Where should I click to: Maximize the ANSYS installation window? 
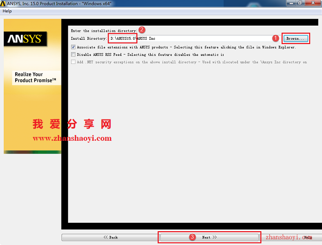pos(300,3)
